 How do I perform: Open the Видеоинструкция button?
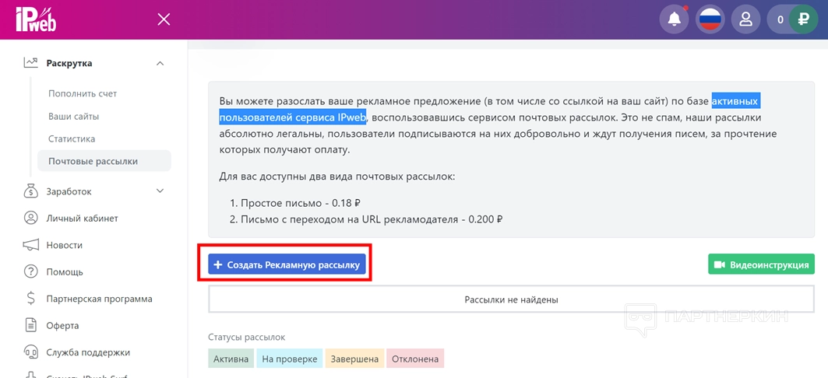click(761, 264)
